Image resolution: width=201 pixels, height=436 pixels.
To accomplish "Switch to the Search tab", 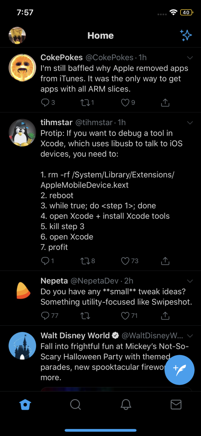I will point(75,404).
